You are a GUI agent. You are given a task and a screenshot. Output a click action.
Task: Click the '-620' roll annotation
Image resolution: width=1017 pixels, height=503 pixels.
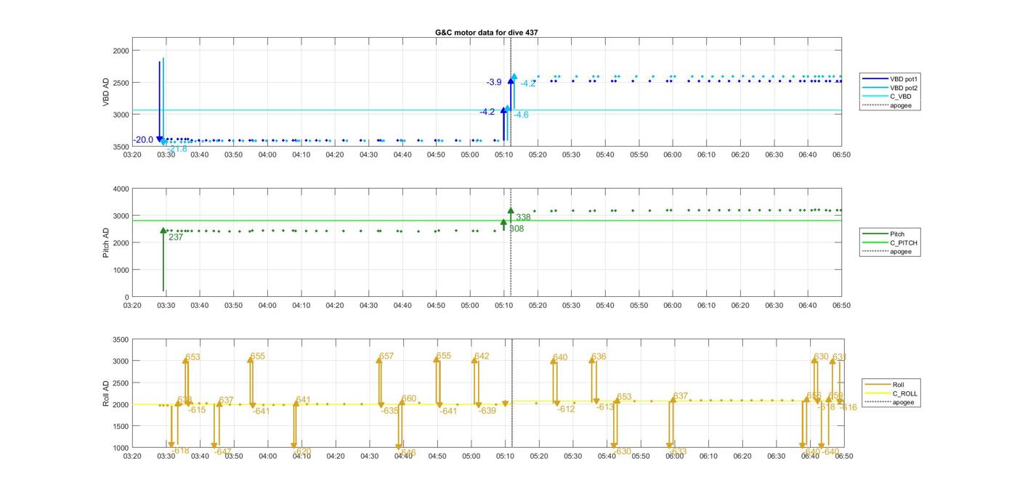(302, 451)
